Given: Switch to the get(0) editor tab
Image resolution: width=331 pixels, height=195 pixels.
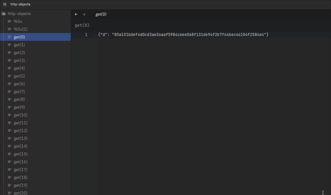Looking at the screenshot, I should tap(101, 14).
